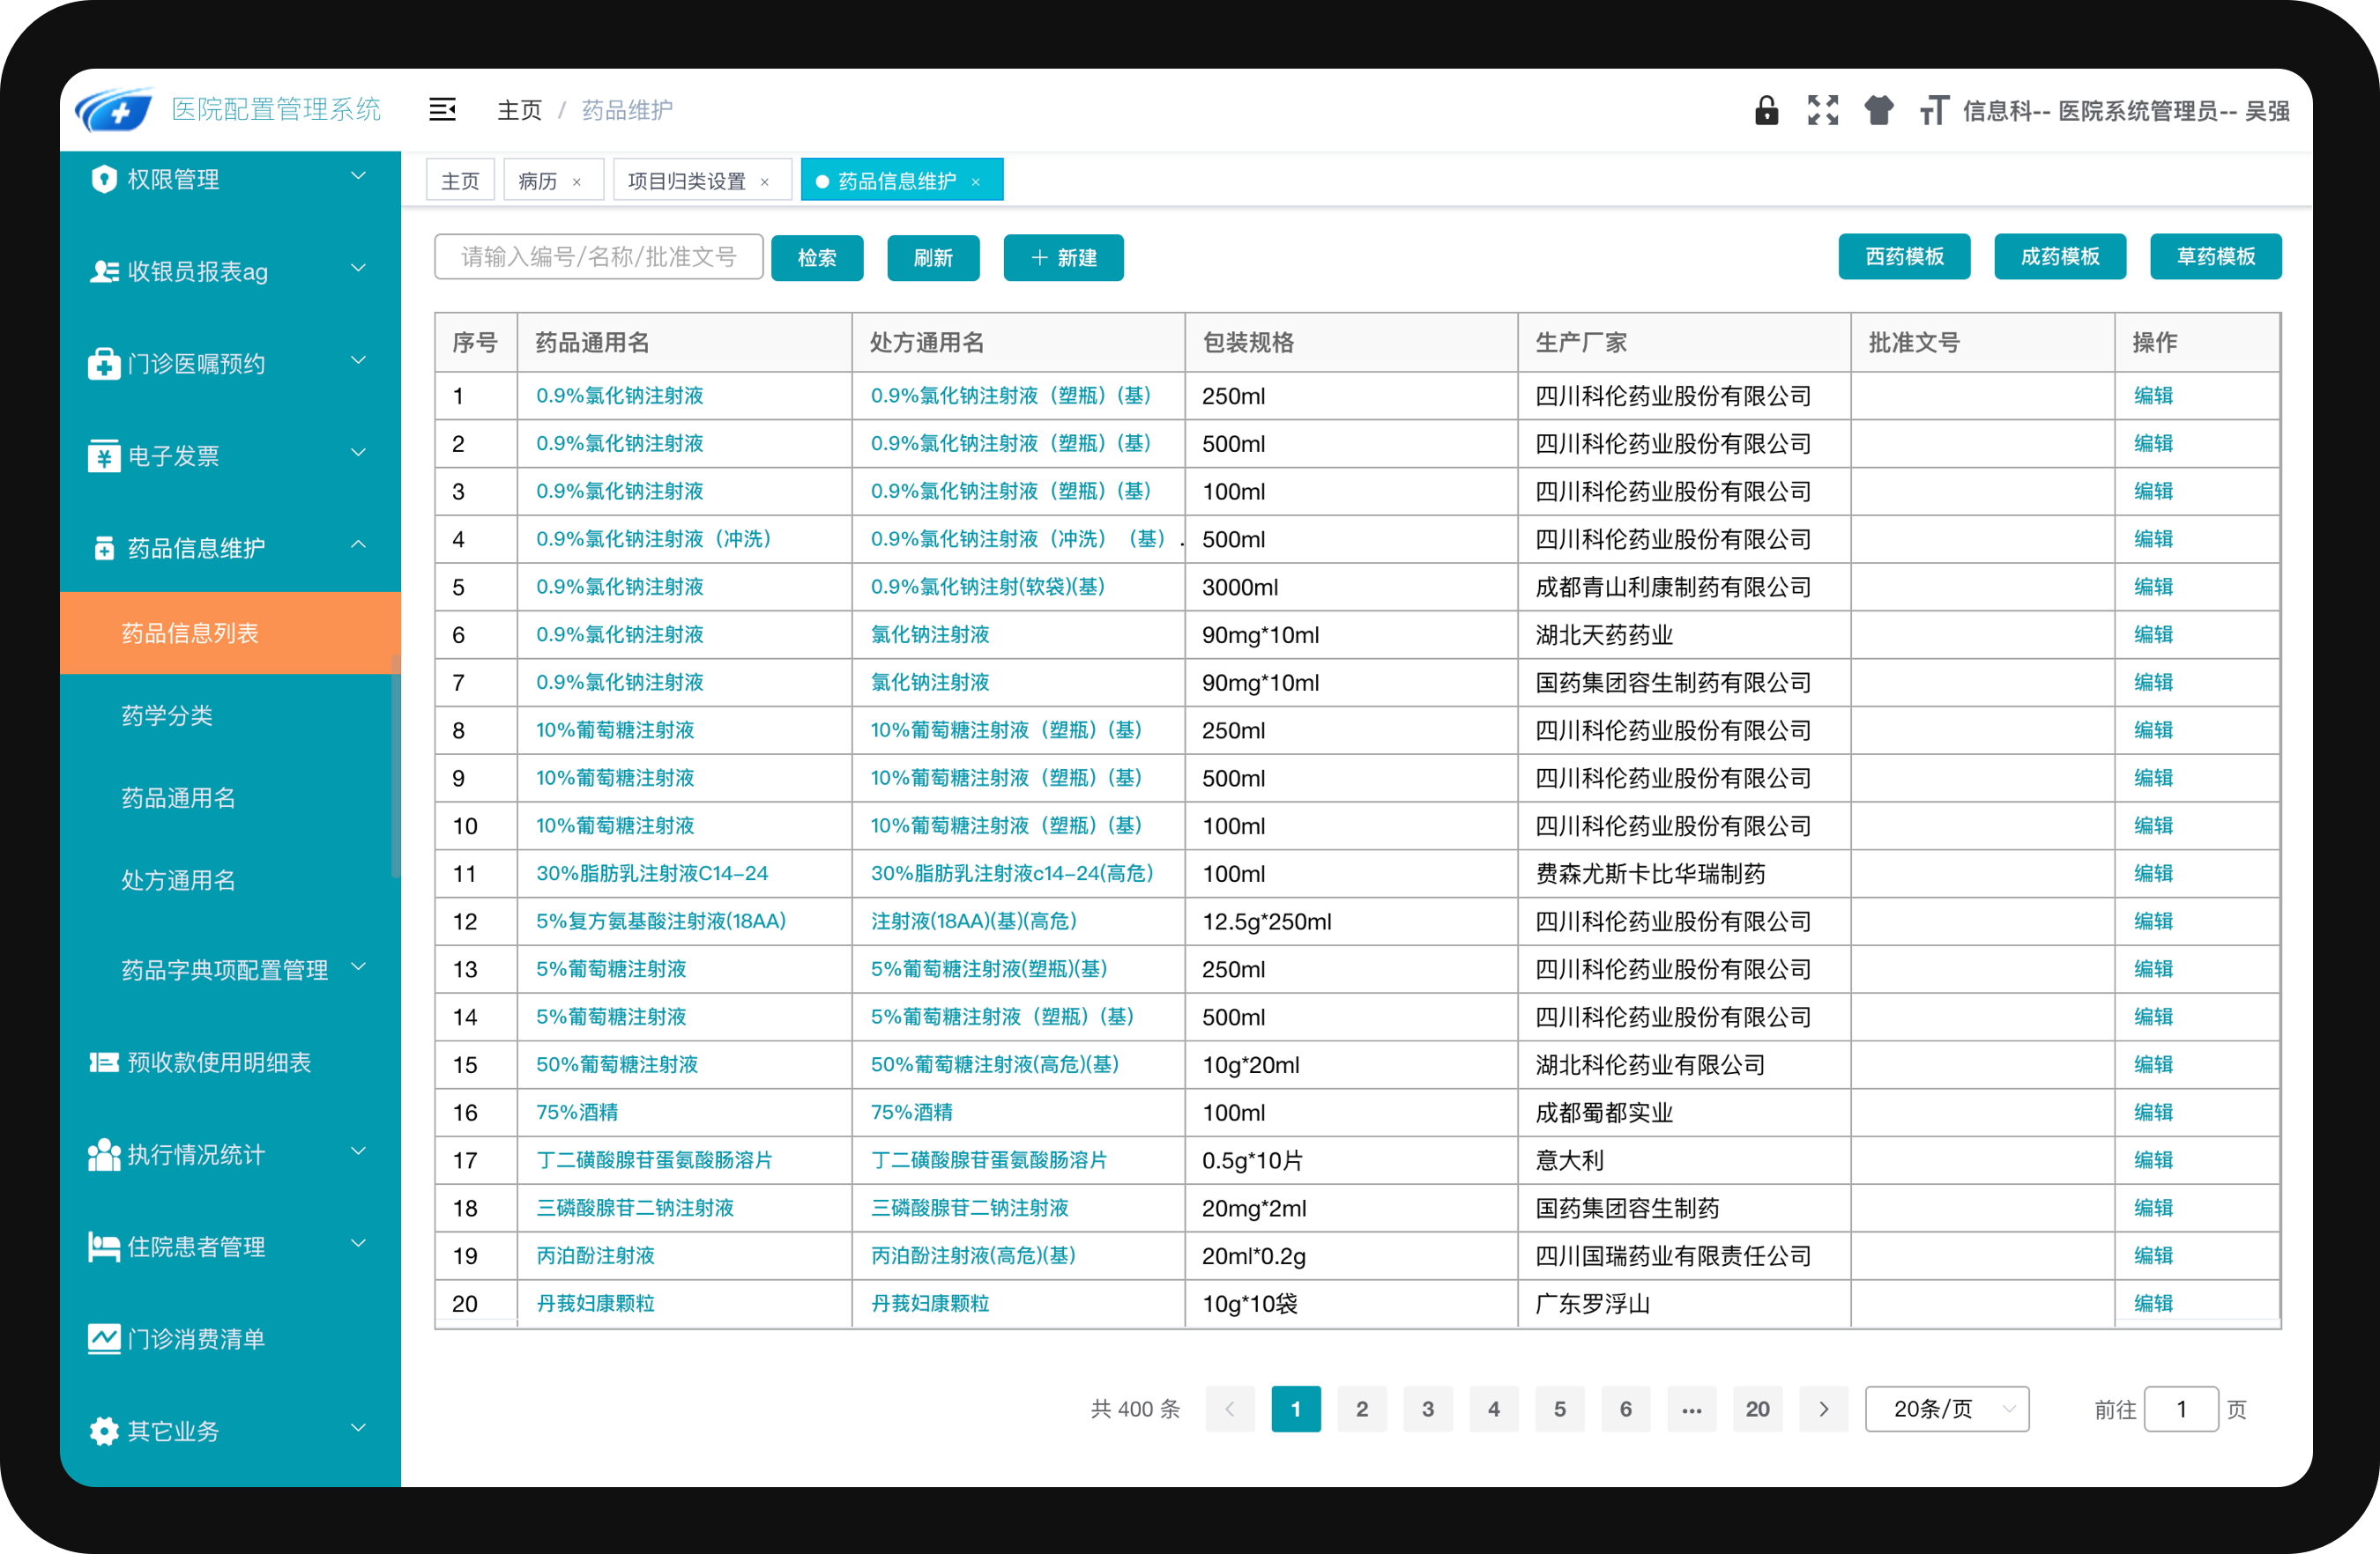
Task: Go to page 5
Action: (x=1559, y=1408)
